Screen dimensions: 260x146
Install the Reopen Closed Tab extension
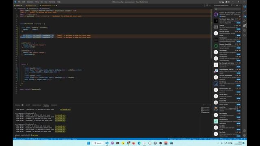point(238,48)
